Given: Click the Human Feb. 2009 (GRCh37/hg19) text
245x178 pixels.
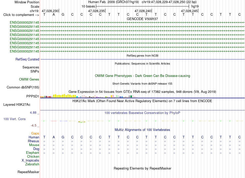Looking at the screenshot, I should (x=113, y=2).
